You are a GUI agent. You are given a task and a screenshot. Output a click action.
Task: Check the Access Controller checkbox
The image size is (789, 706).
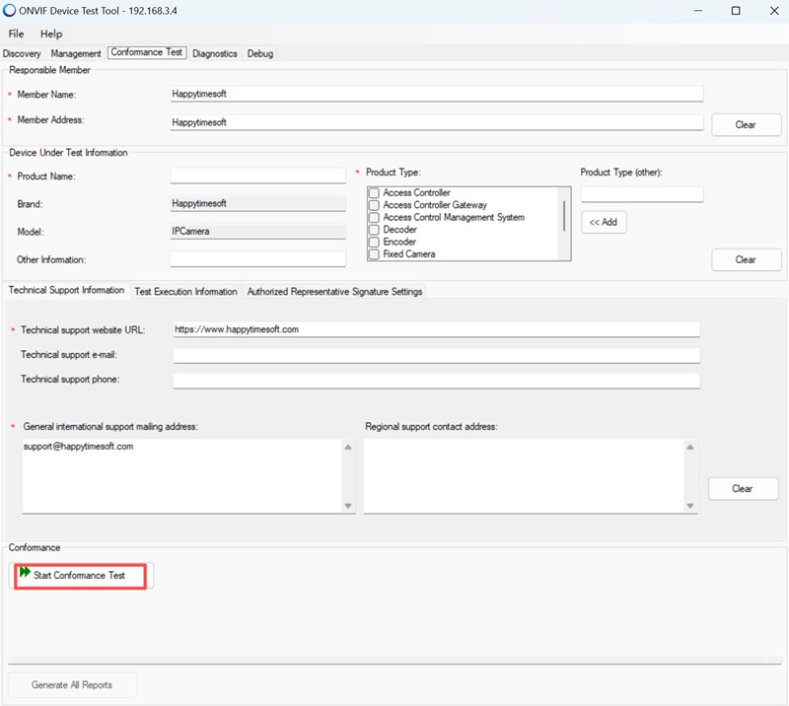[374, 193]
